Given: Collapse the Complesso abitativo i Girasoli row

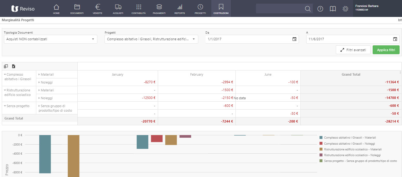Looking at the screenshot, I should [x=5, y=74].
